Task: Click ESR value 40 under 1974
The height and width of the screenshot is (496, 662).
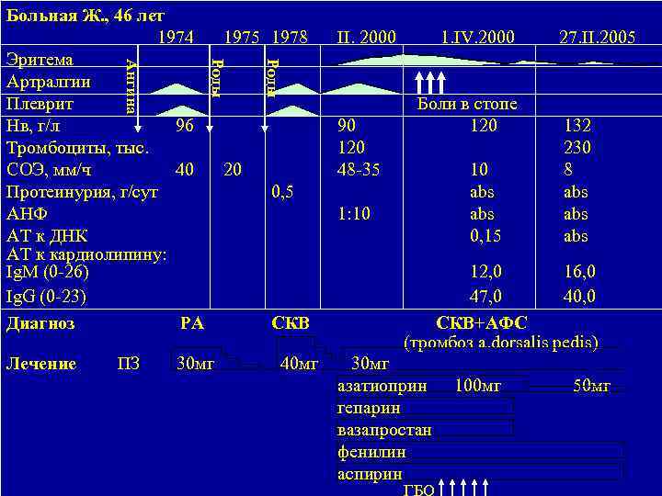Action: tap(185, 170)
